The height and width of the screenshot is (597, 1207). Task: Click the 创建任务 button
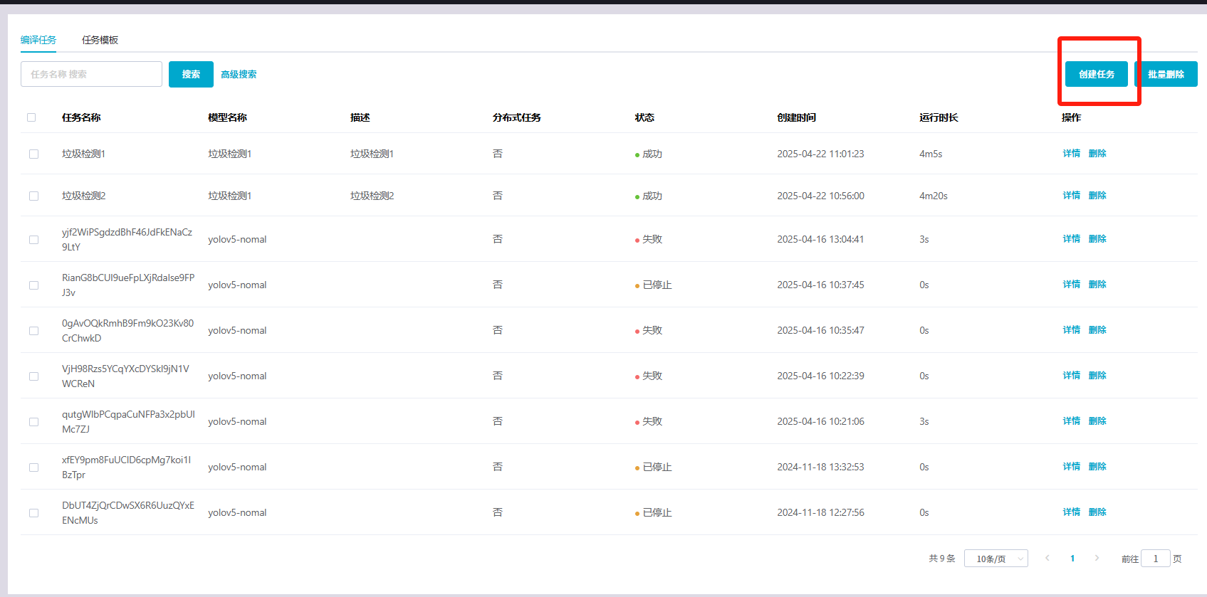pyautogui.click(x=1096, y=74)
